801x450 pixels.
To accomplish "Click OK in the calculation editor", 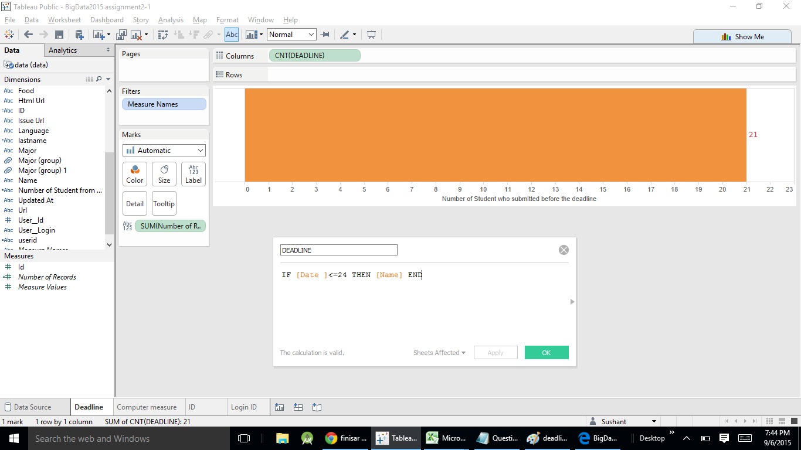I will coord(547,353).
